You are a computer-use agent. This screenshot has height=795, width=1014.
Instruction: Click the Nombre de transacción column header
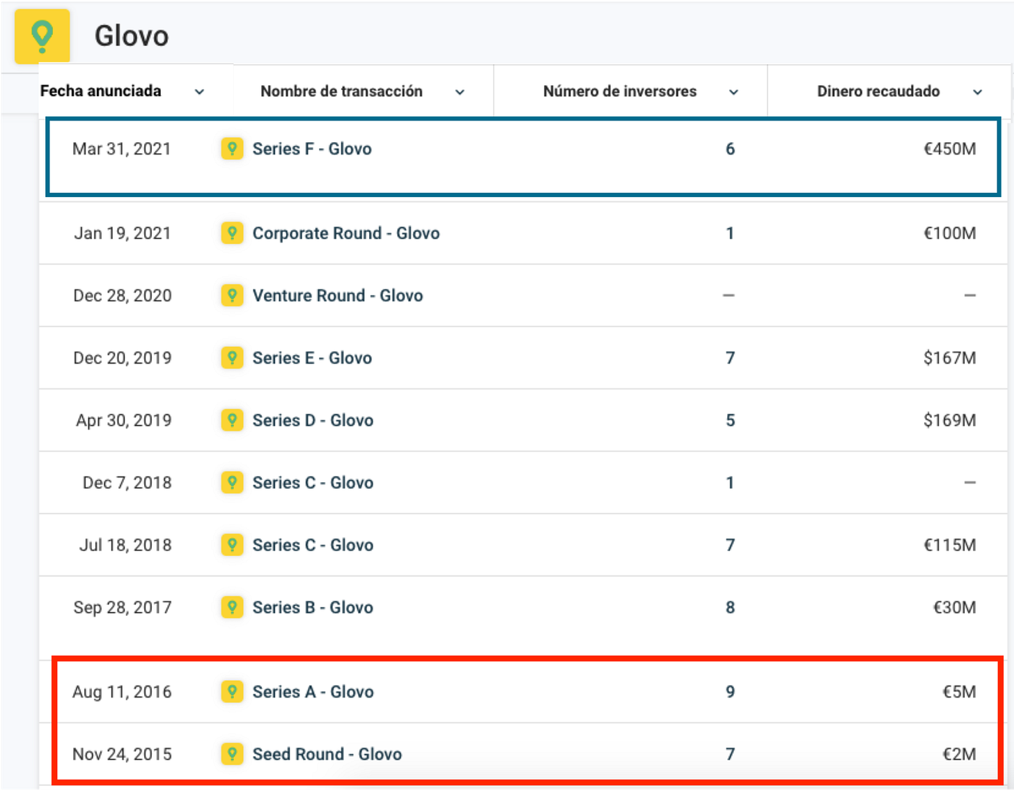(x=341, y=91)
